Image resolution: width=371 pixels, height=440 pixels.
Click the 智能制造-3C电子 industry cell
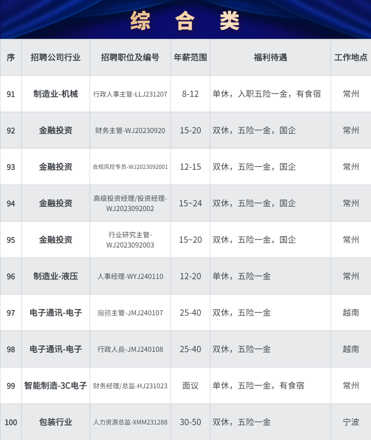[56, 385]
